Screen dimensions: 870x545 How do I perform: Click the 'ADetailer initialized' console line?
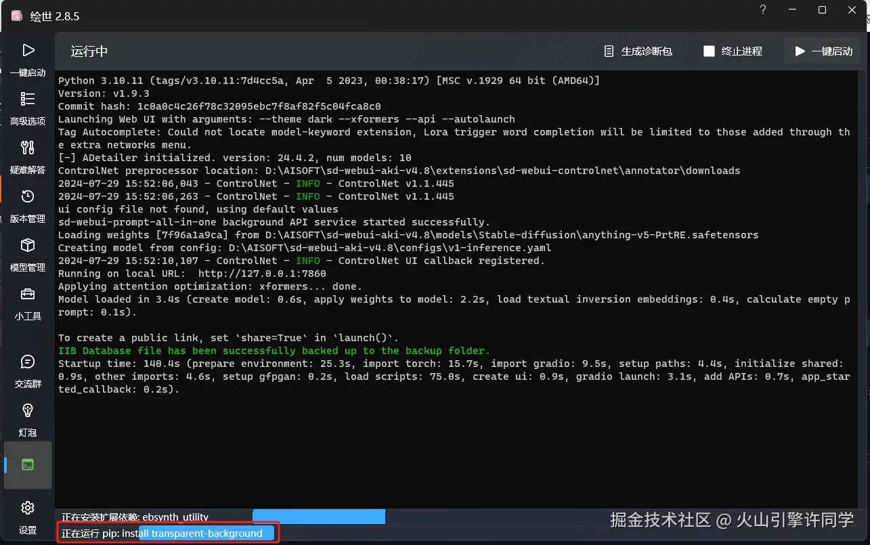(x=235, y=158)
